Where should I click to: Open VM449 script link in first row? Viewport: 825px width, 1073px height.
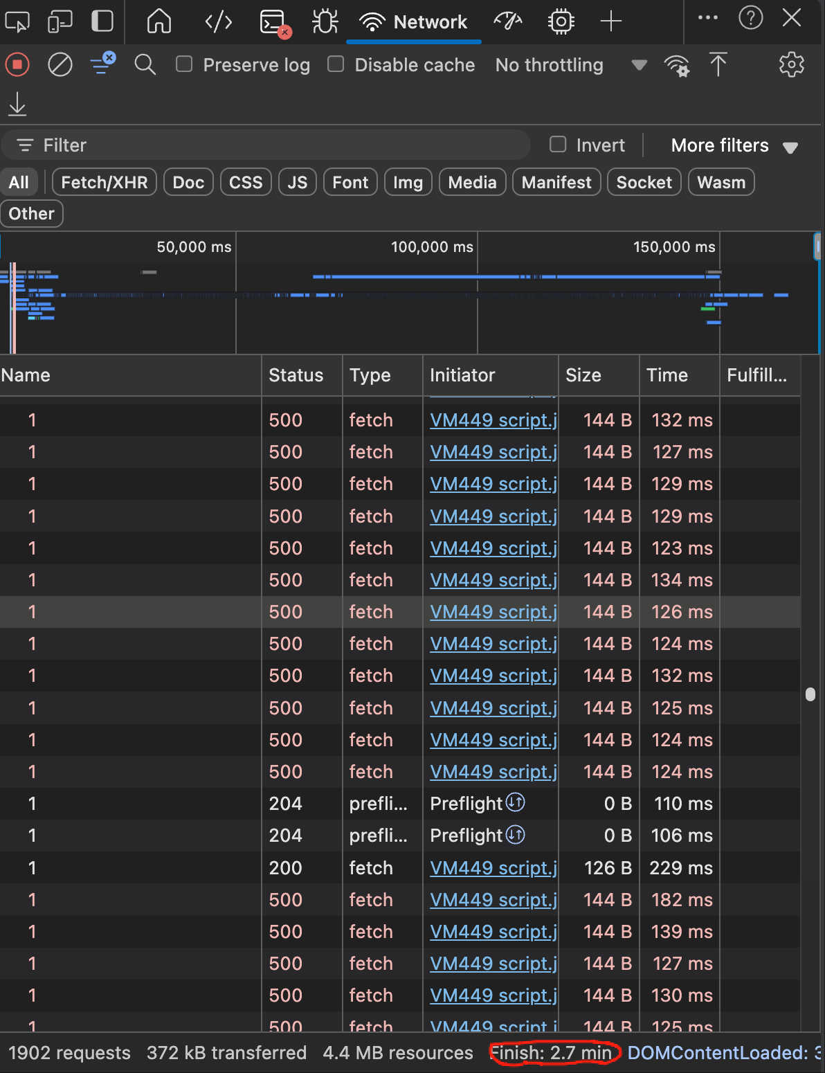[493, 420]
